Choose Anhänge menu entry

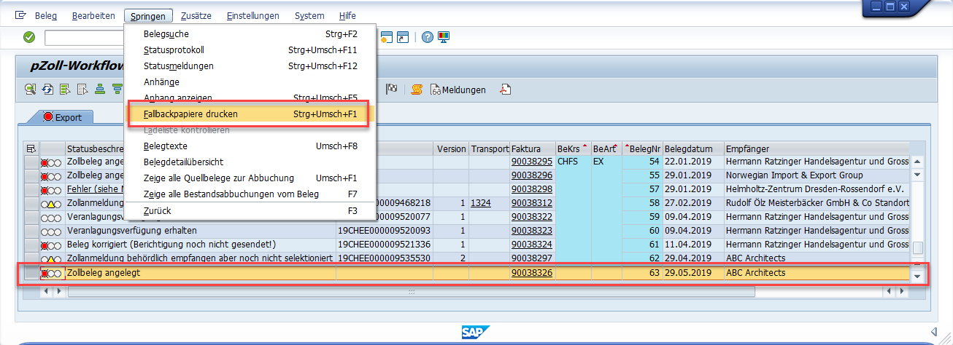pos(250,82)
